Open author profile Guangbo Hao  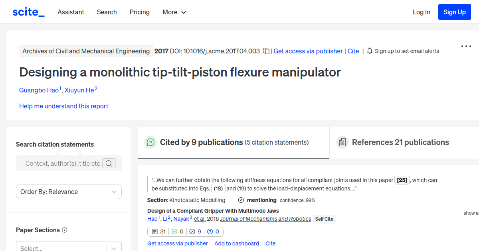(38, 90)
